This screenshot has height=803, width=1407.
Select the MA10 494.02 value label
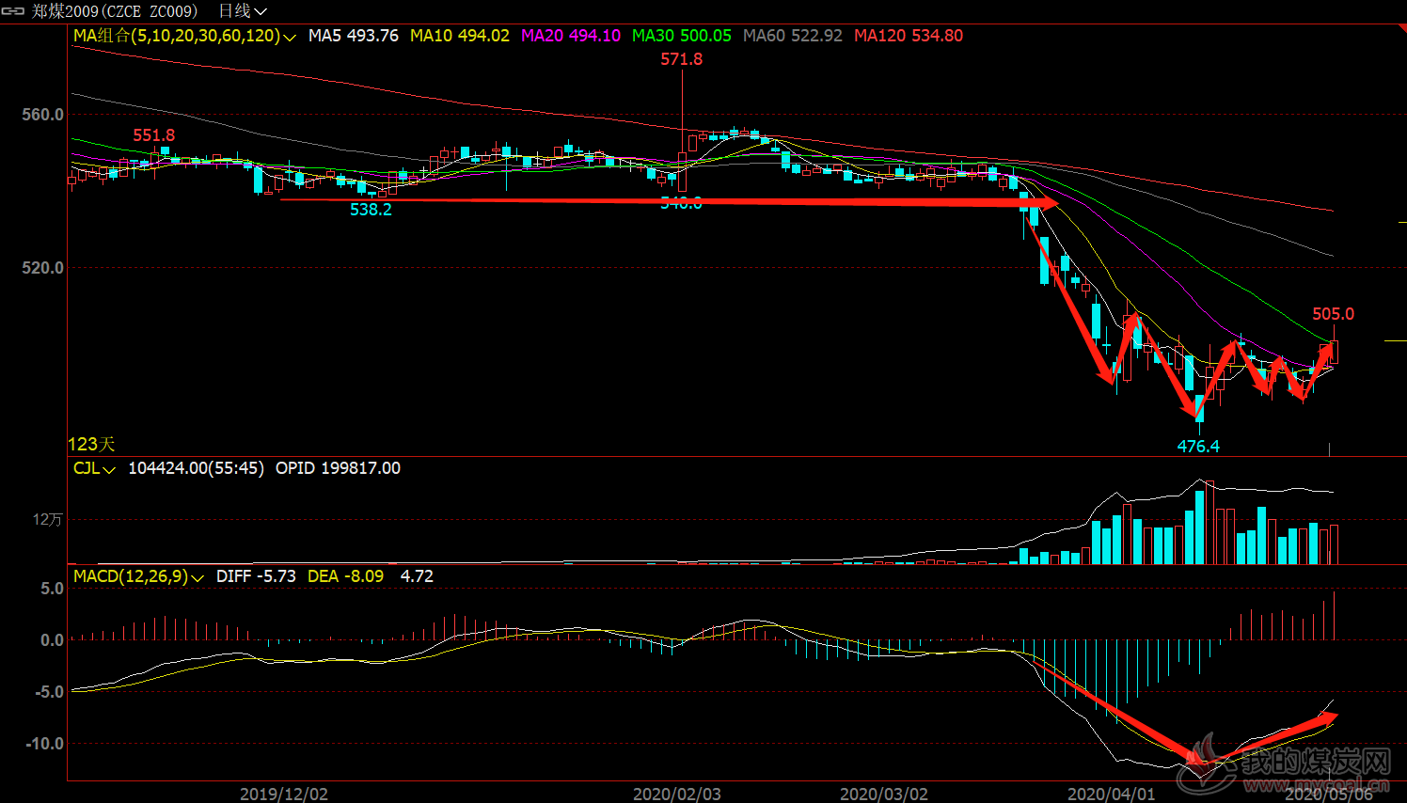click(460, 36)
